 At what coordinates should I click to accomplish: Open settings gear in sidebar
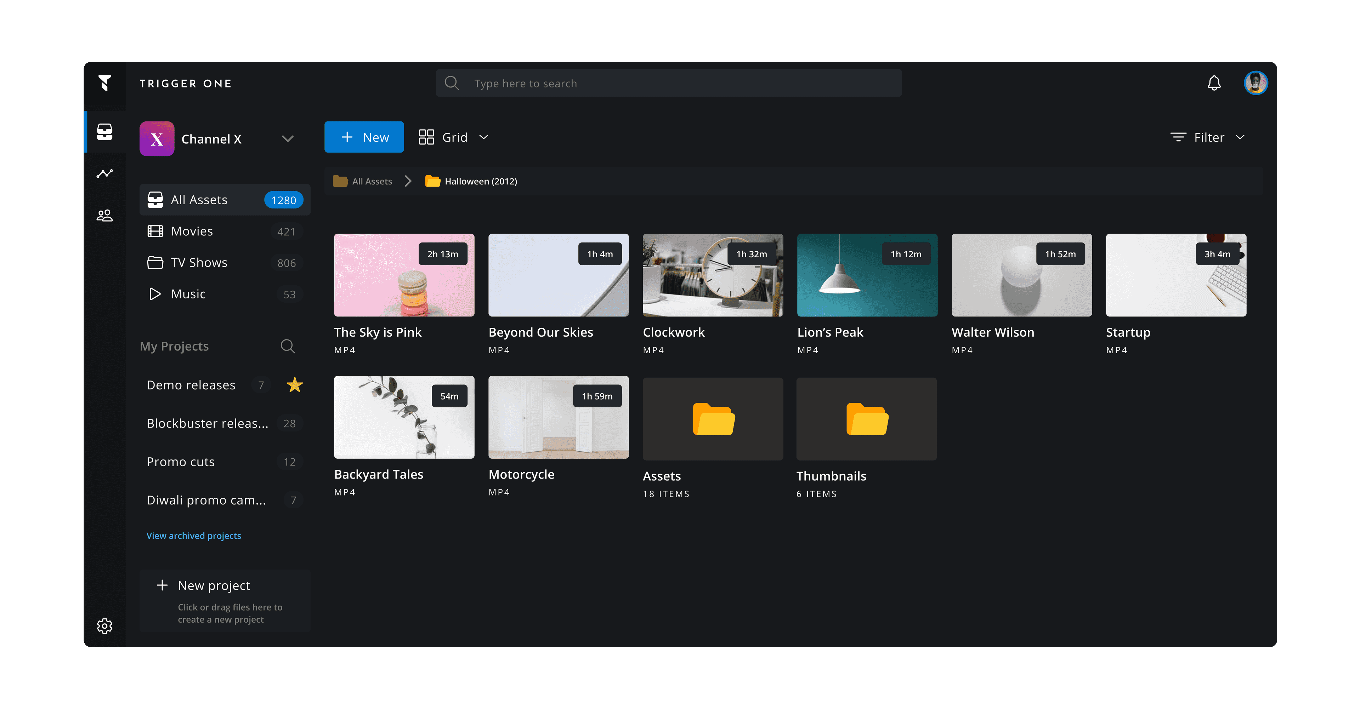(x=104, y=626)
